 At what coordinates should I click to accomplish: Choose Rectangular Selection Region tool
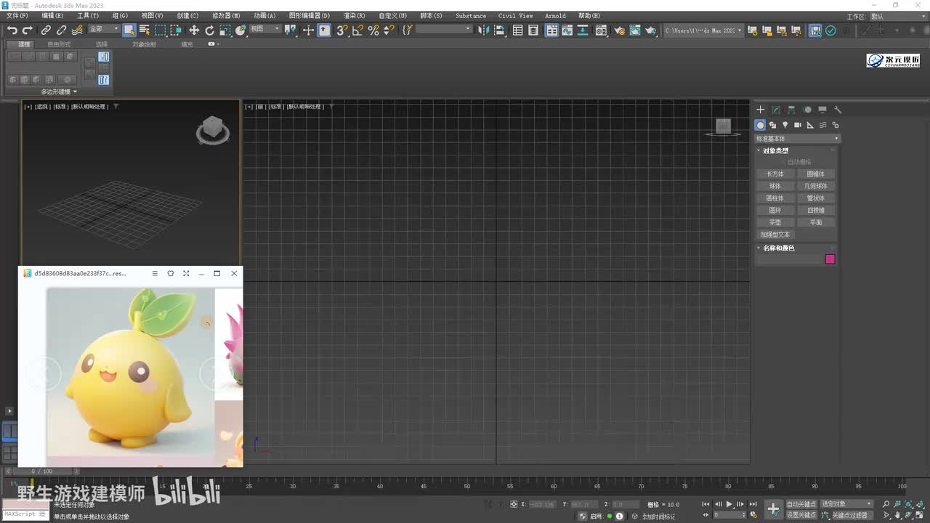pos(160,30)
